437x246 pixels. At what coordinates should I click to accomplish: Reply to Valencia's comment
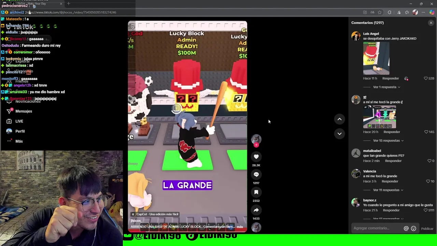click(390, 181)
